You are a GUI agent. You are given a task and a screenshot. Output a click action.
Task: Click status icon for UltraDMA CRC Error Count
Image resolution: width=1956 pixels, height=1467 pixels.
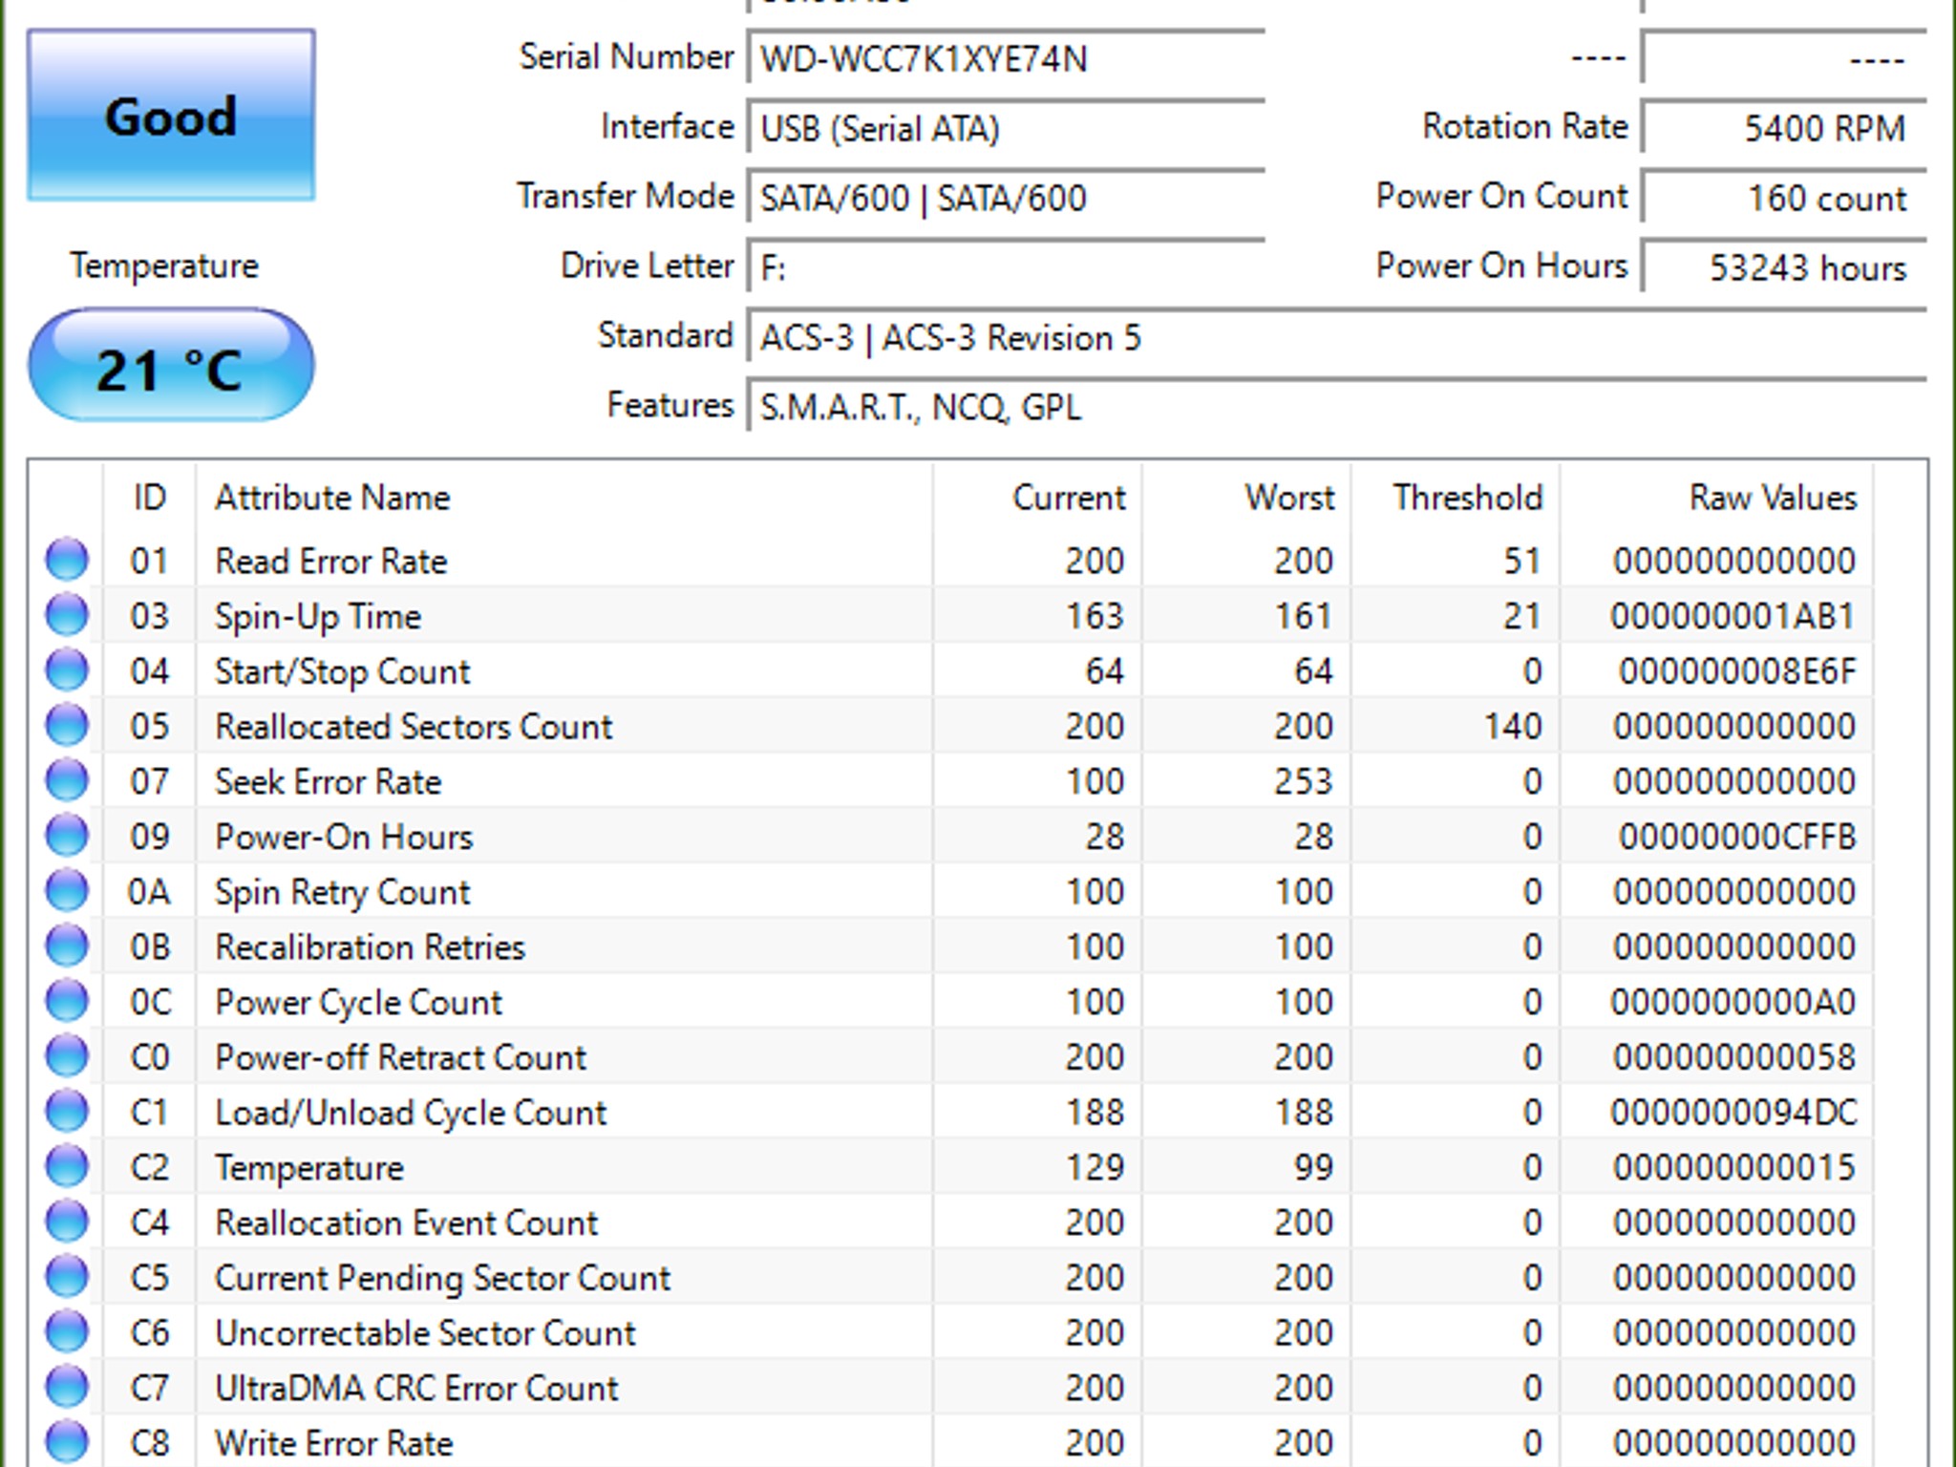coord(67,1388)
